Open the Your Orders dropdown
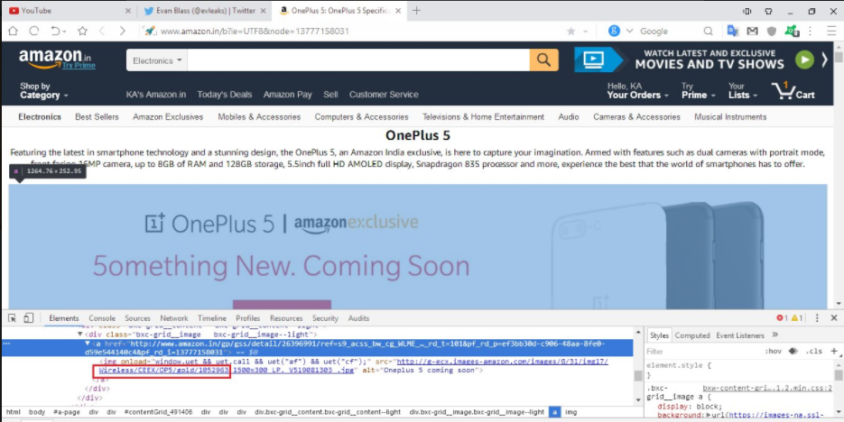 [638, 90]
